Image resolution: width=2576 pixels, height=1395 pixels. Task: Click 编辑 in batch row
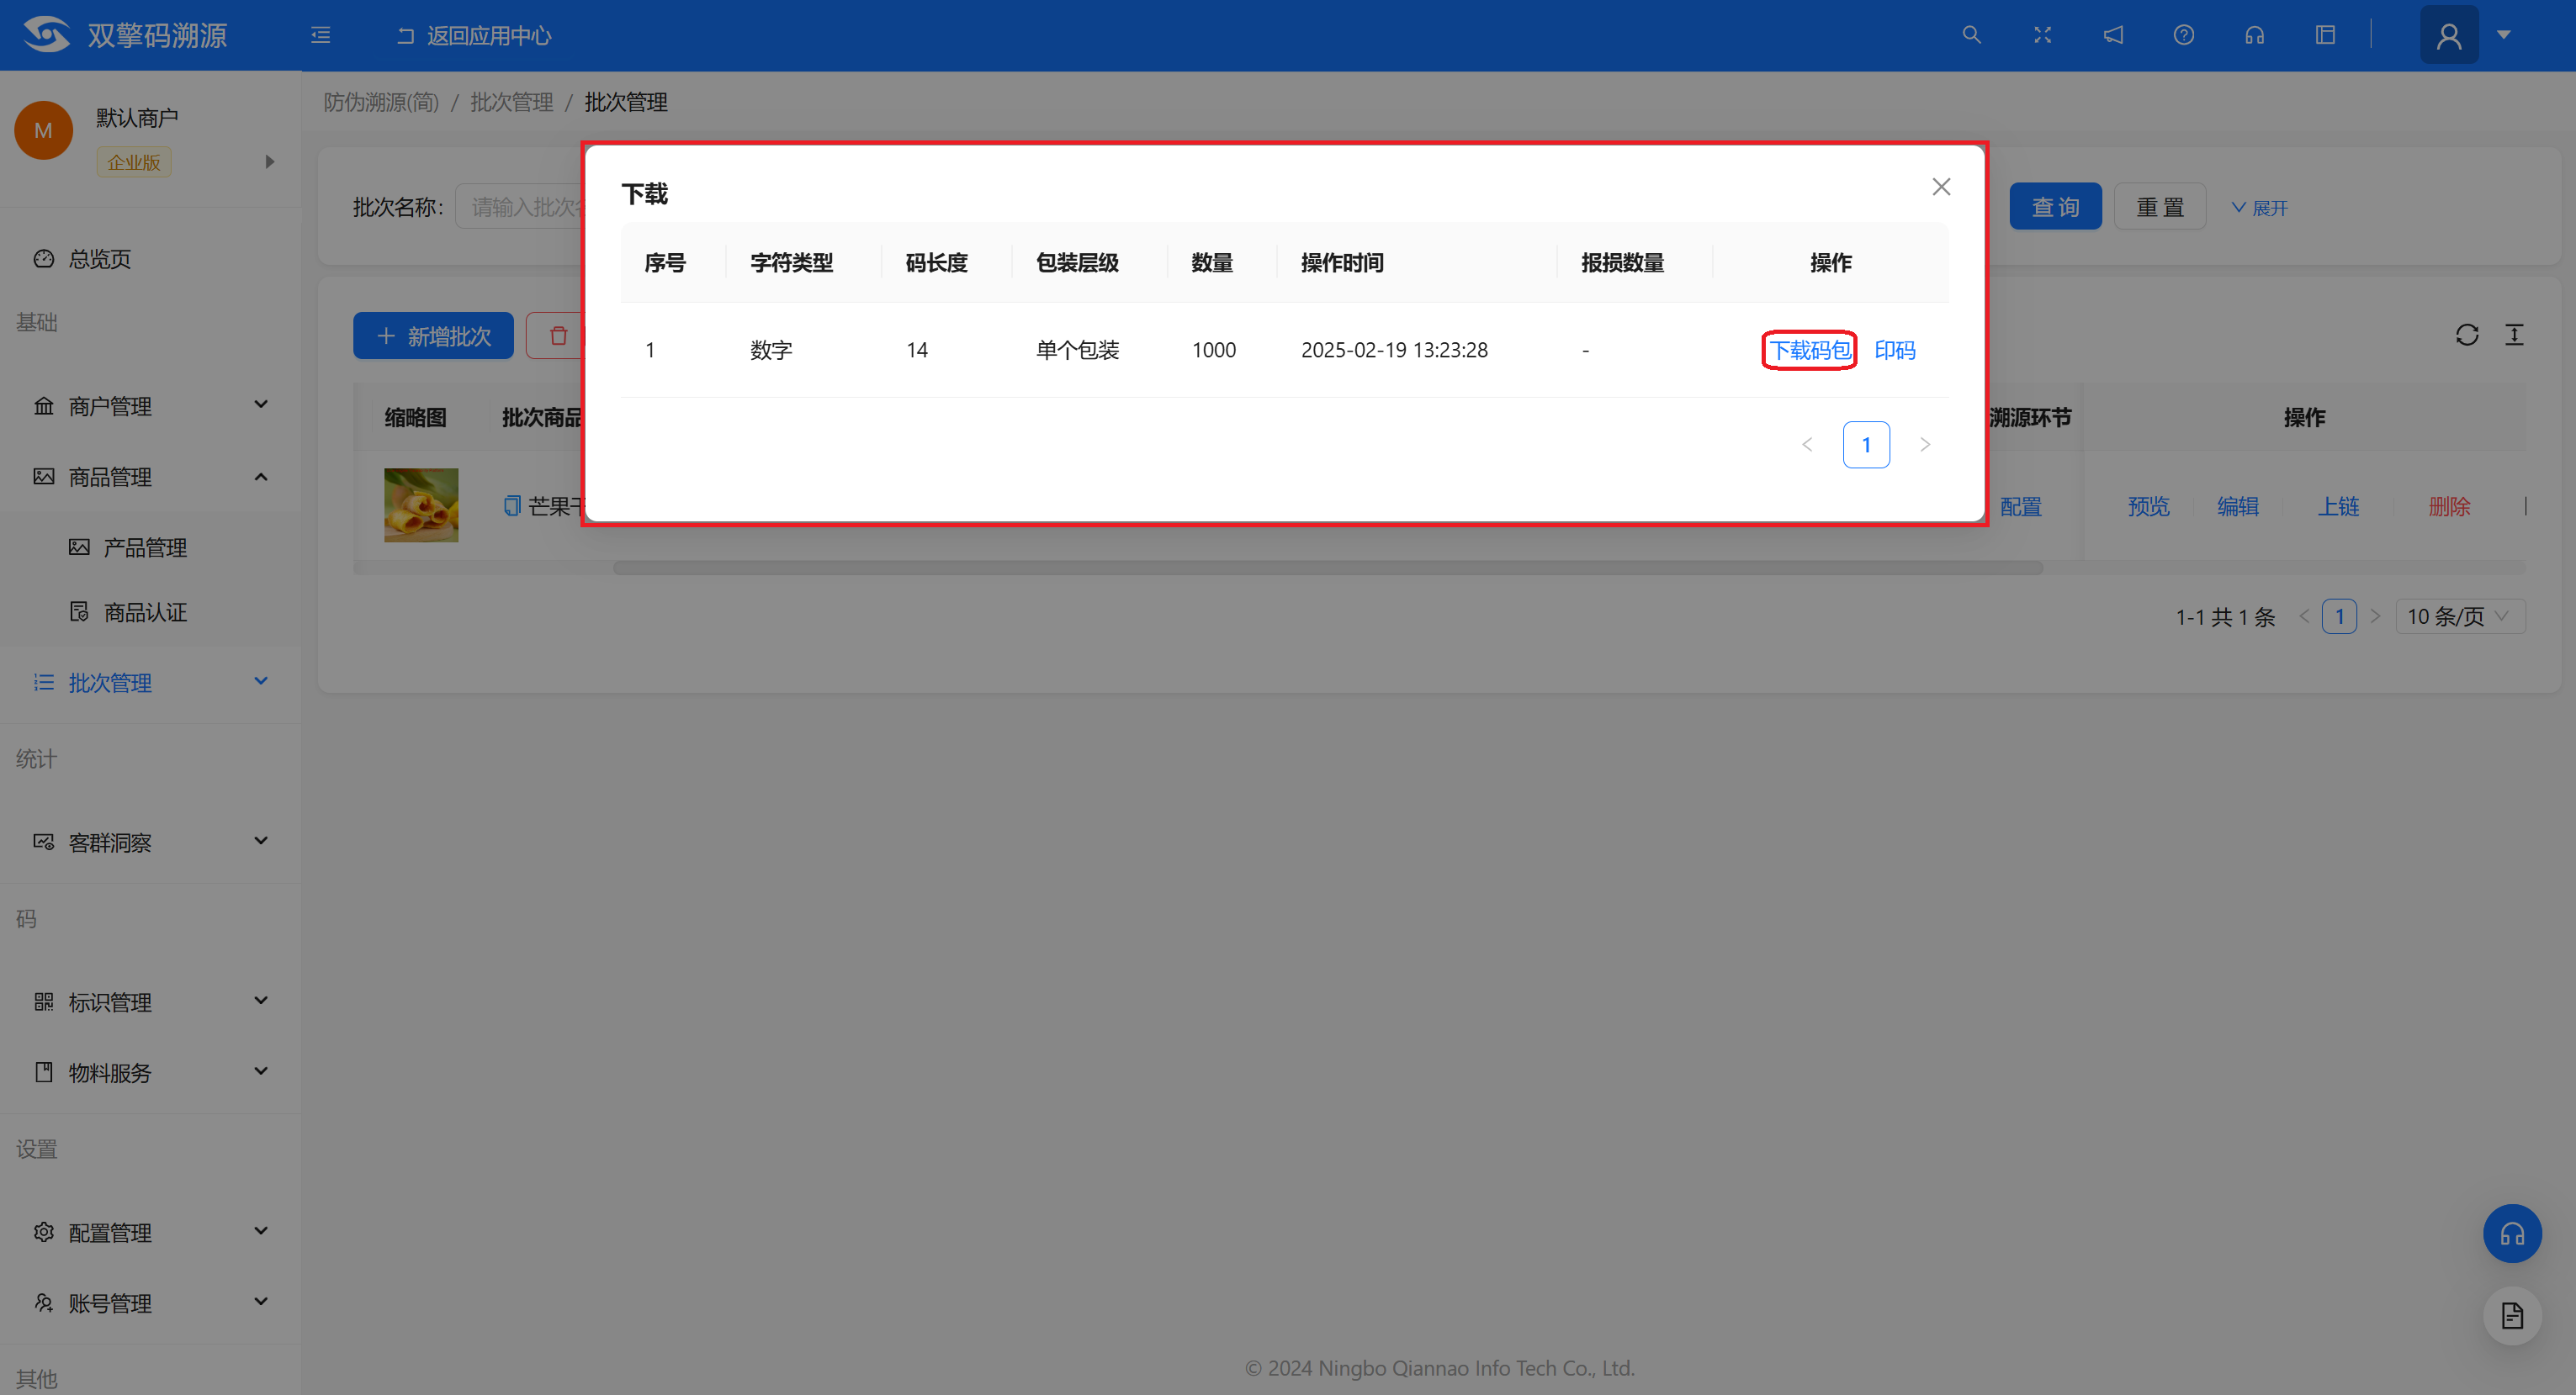pos(2237,507)
